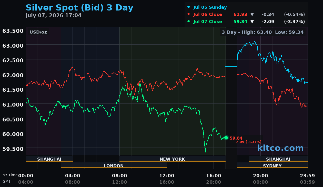Click the 63.500 y-axis label
Image resolution: width=323 pixels, height=187 pixels.
tap(13, 31)
